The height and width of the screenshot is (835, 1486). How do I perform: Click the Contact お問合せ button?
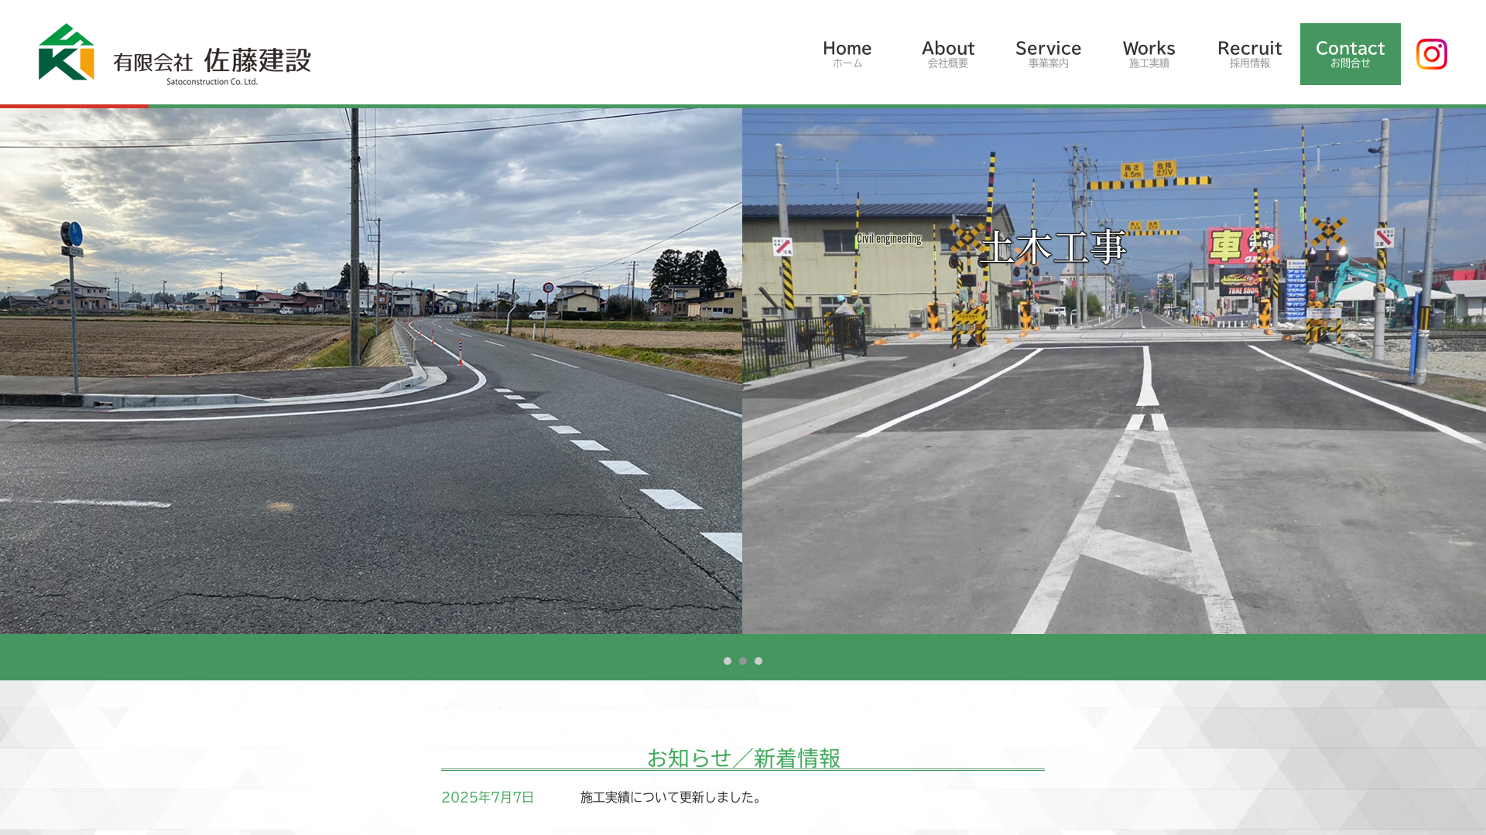pos(1350,53)
